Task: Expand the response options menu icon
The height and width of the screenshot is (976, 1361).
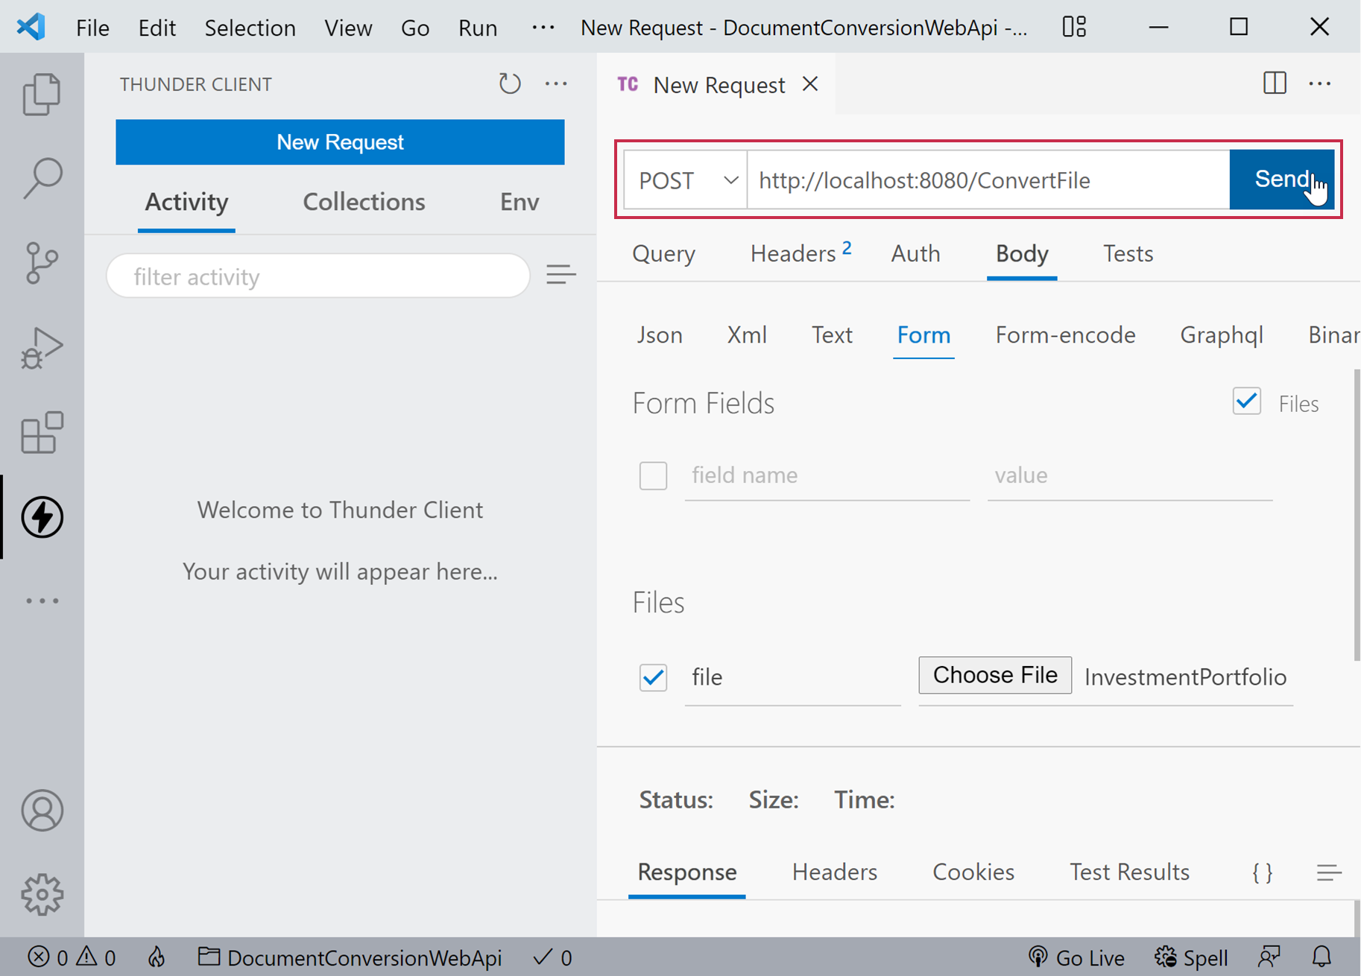Action: point(1328,872)
